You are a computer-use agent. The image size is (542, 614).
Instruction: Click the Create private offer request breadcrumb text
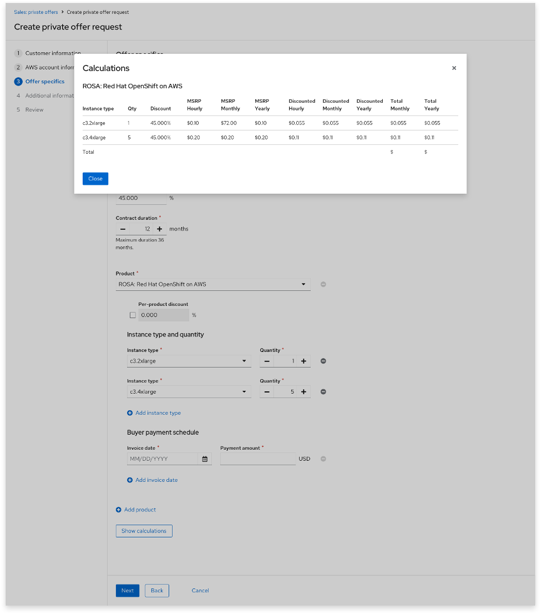point(98,12)
